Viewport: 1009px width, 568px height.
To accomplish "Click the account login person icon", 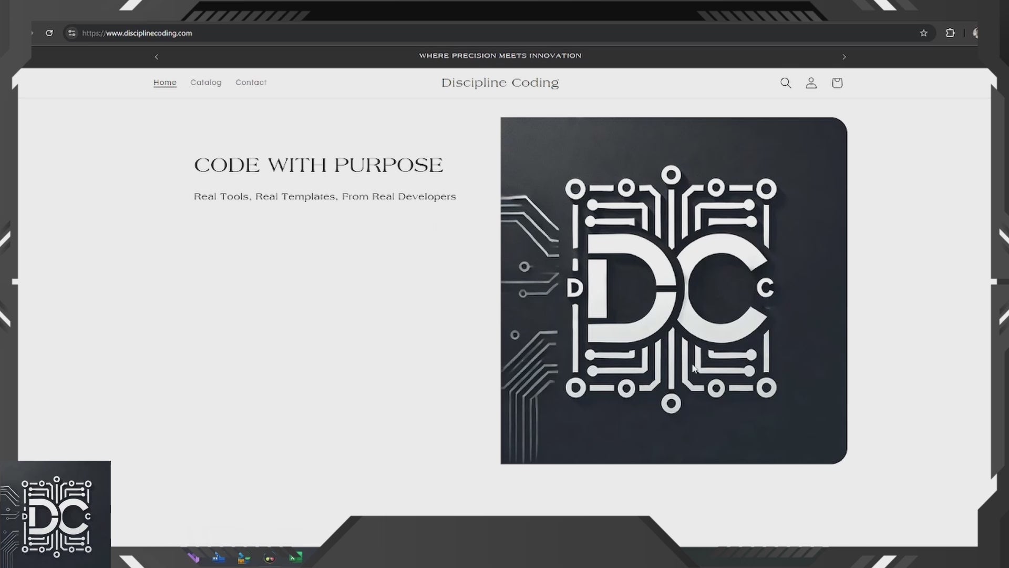I will pyautogui.click(x=811, y=83).
